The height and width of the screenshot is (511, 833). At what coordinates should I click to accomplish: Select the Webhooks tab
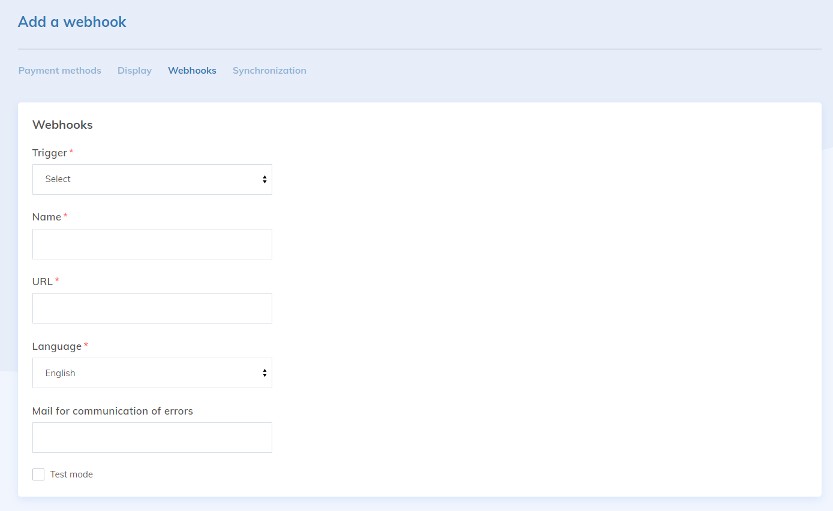click(192, 71)
